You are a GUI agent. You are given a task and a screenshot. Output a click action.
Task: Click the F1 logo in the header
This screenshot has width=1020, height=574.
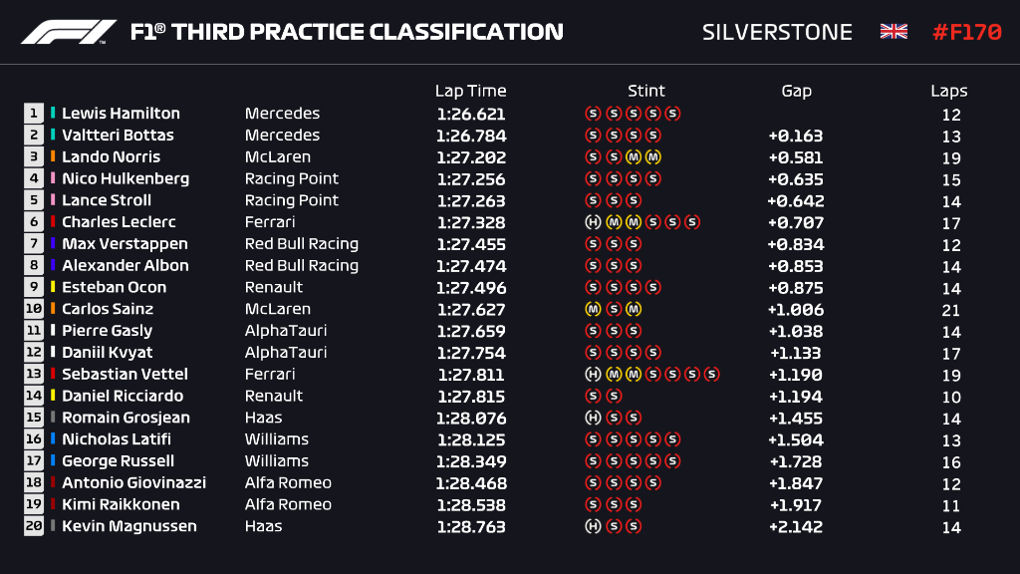68,32
